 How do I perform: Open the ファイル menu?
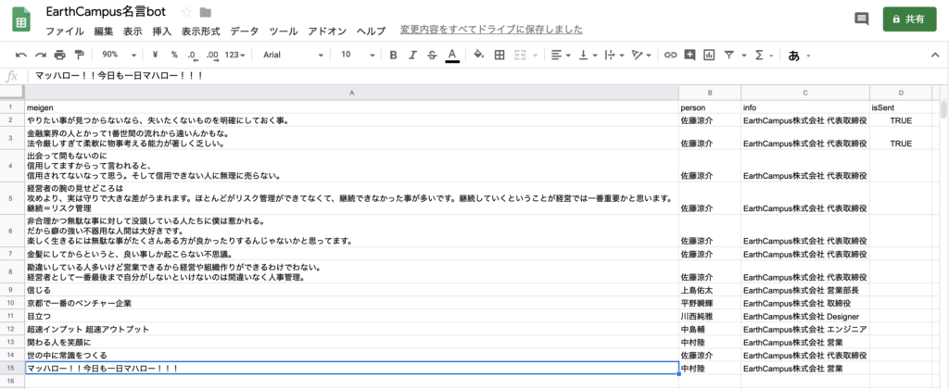point(65,31)
